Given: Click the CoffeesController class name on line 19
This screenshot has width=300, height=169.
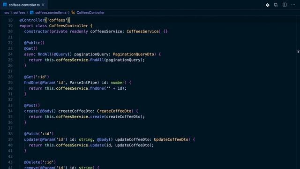Looking at the screenshot, I should (68, 26).
